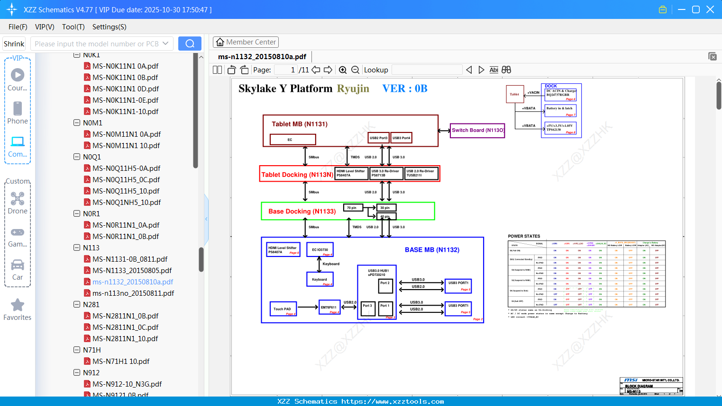
Task: Zoom in on the schematic
Action: 343,70
